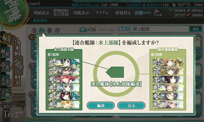Confirm with the 編成 button in dialog
Viewport: 204px width, 122px height.
click(x=101, y=106)
